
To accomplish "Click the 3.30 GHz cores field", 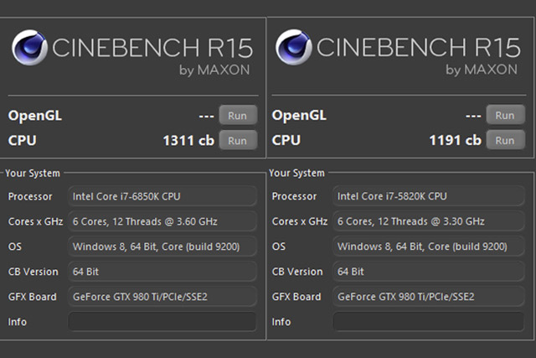I will [x=427, y=221].
